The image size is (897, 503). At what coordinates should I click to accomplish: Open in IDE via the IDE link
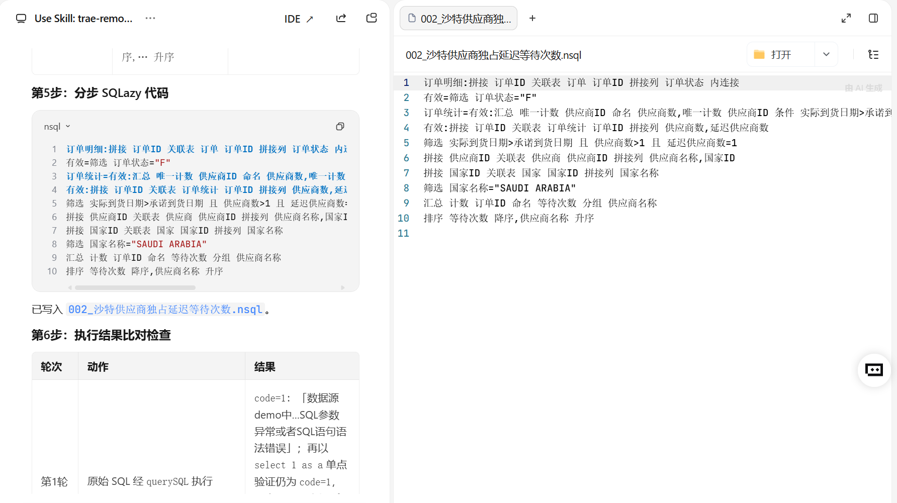(x=299, y=19)
